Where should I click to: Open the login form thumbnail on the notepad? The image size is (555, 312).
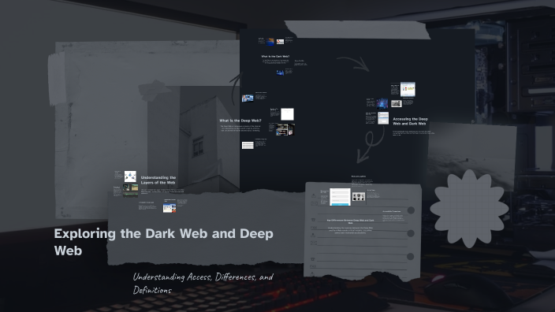pos(340,197)
